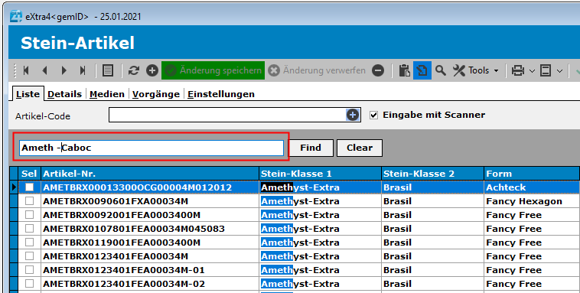This screenshot has height=293, width=580.
Task: Select row indicator arrow of first row
Action: pyautogui.click(x=14, y=187)
